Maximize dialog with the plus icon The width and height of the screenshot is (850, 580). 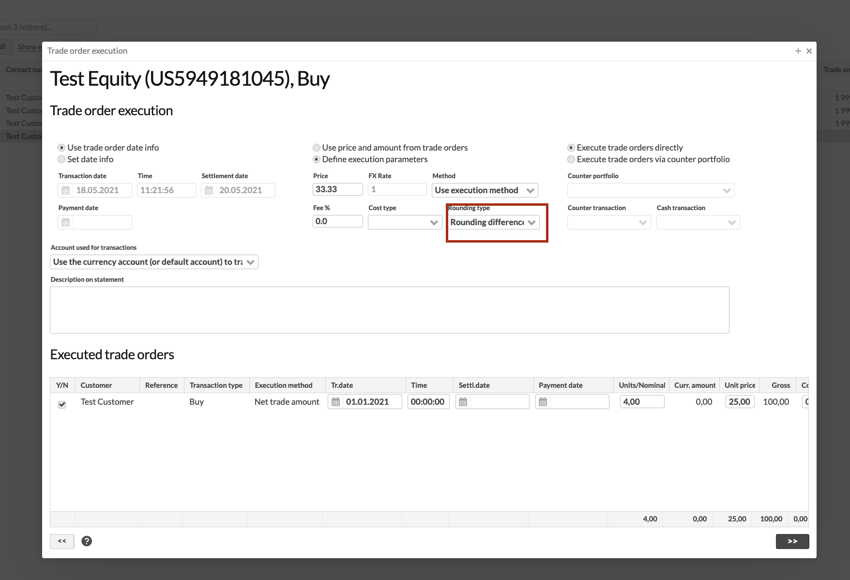point(798,51)
